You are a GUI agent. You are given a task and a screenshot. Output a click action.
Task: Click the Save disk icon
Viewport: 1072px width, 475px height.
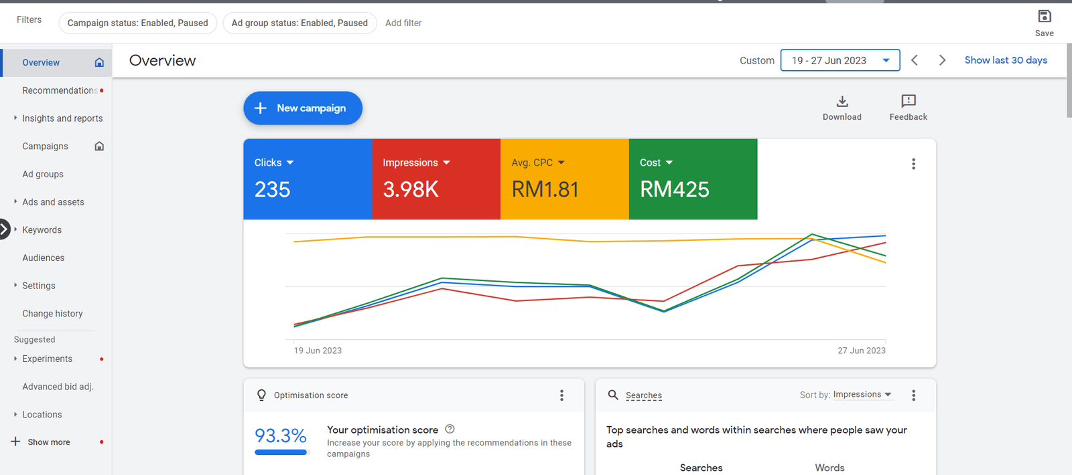(1045, 16)
